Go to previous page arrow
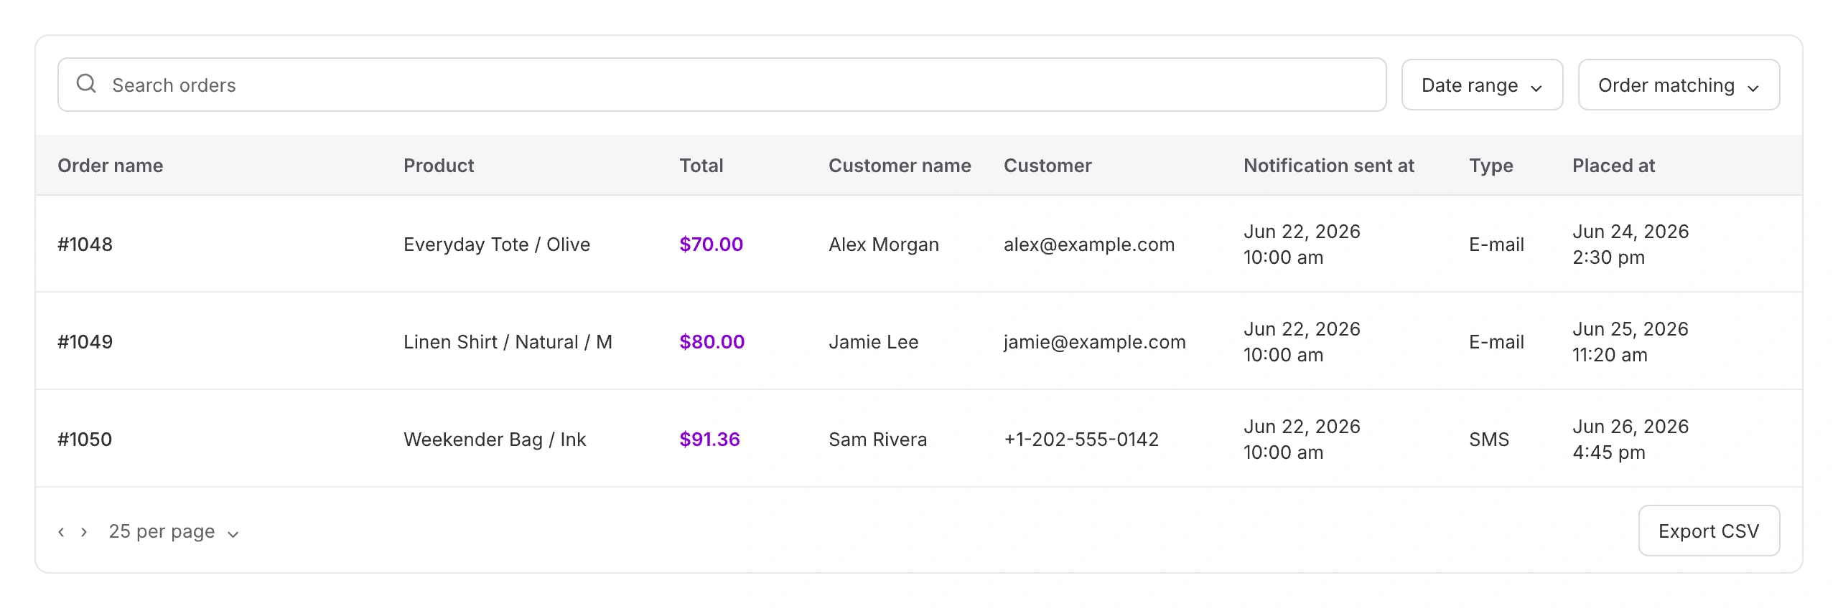Screen dimensions: 1838x608 61,532
